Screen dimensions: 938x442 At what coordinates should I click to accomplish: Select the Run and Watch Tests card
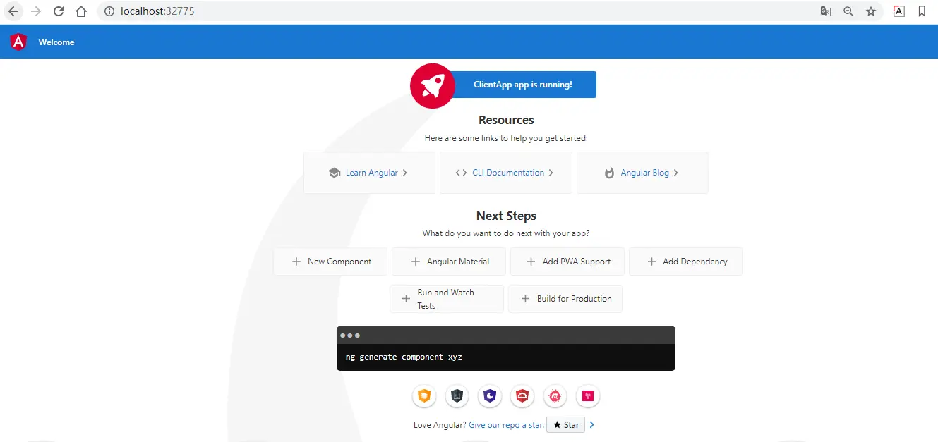[x=447, y=299]
